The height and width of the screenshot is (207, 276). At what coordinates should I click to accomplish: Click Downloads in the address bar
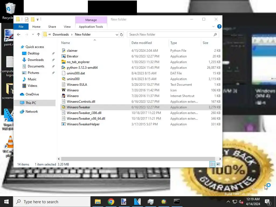click(61, 34)
